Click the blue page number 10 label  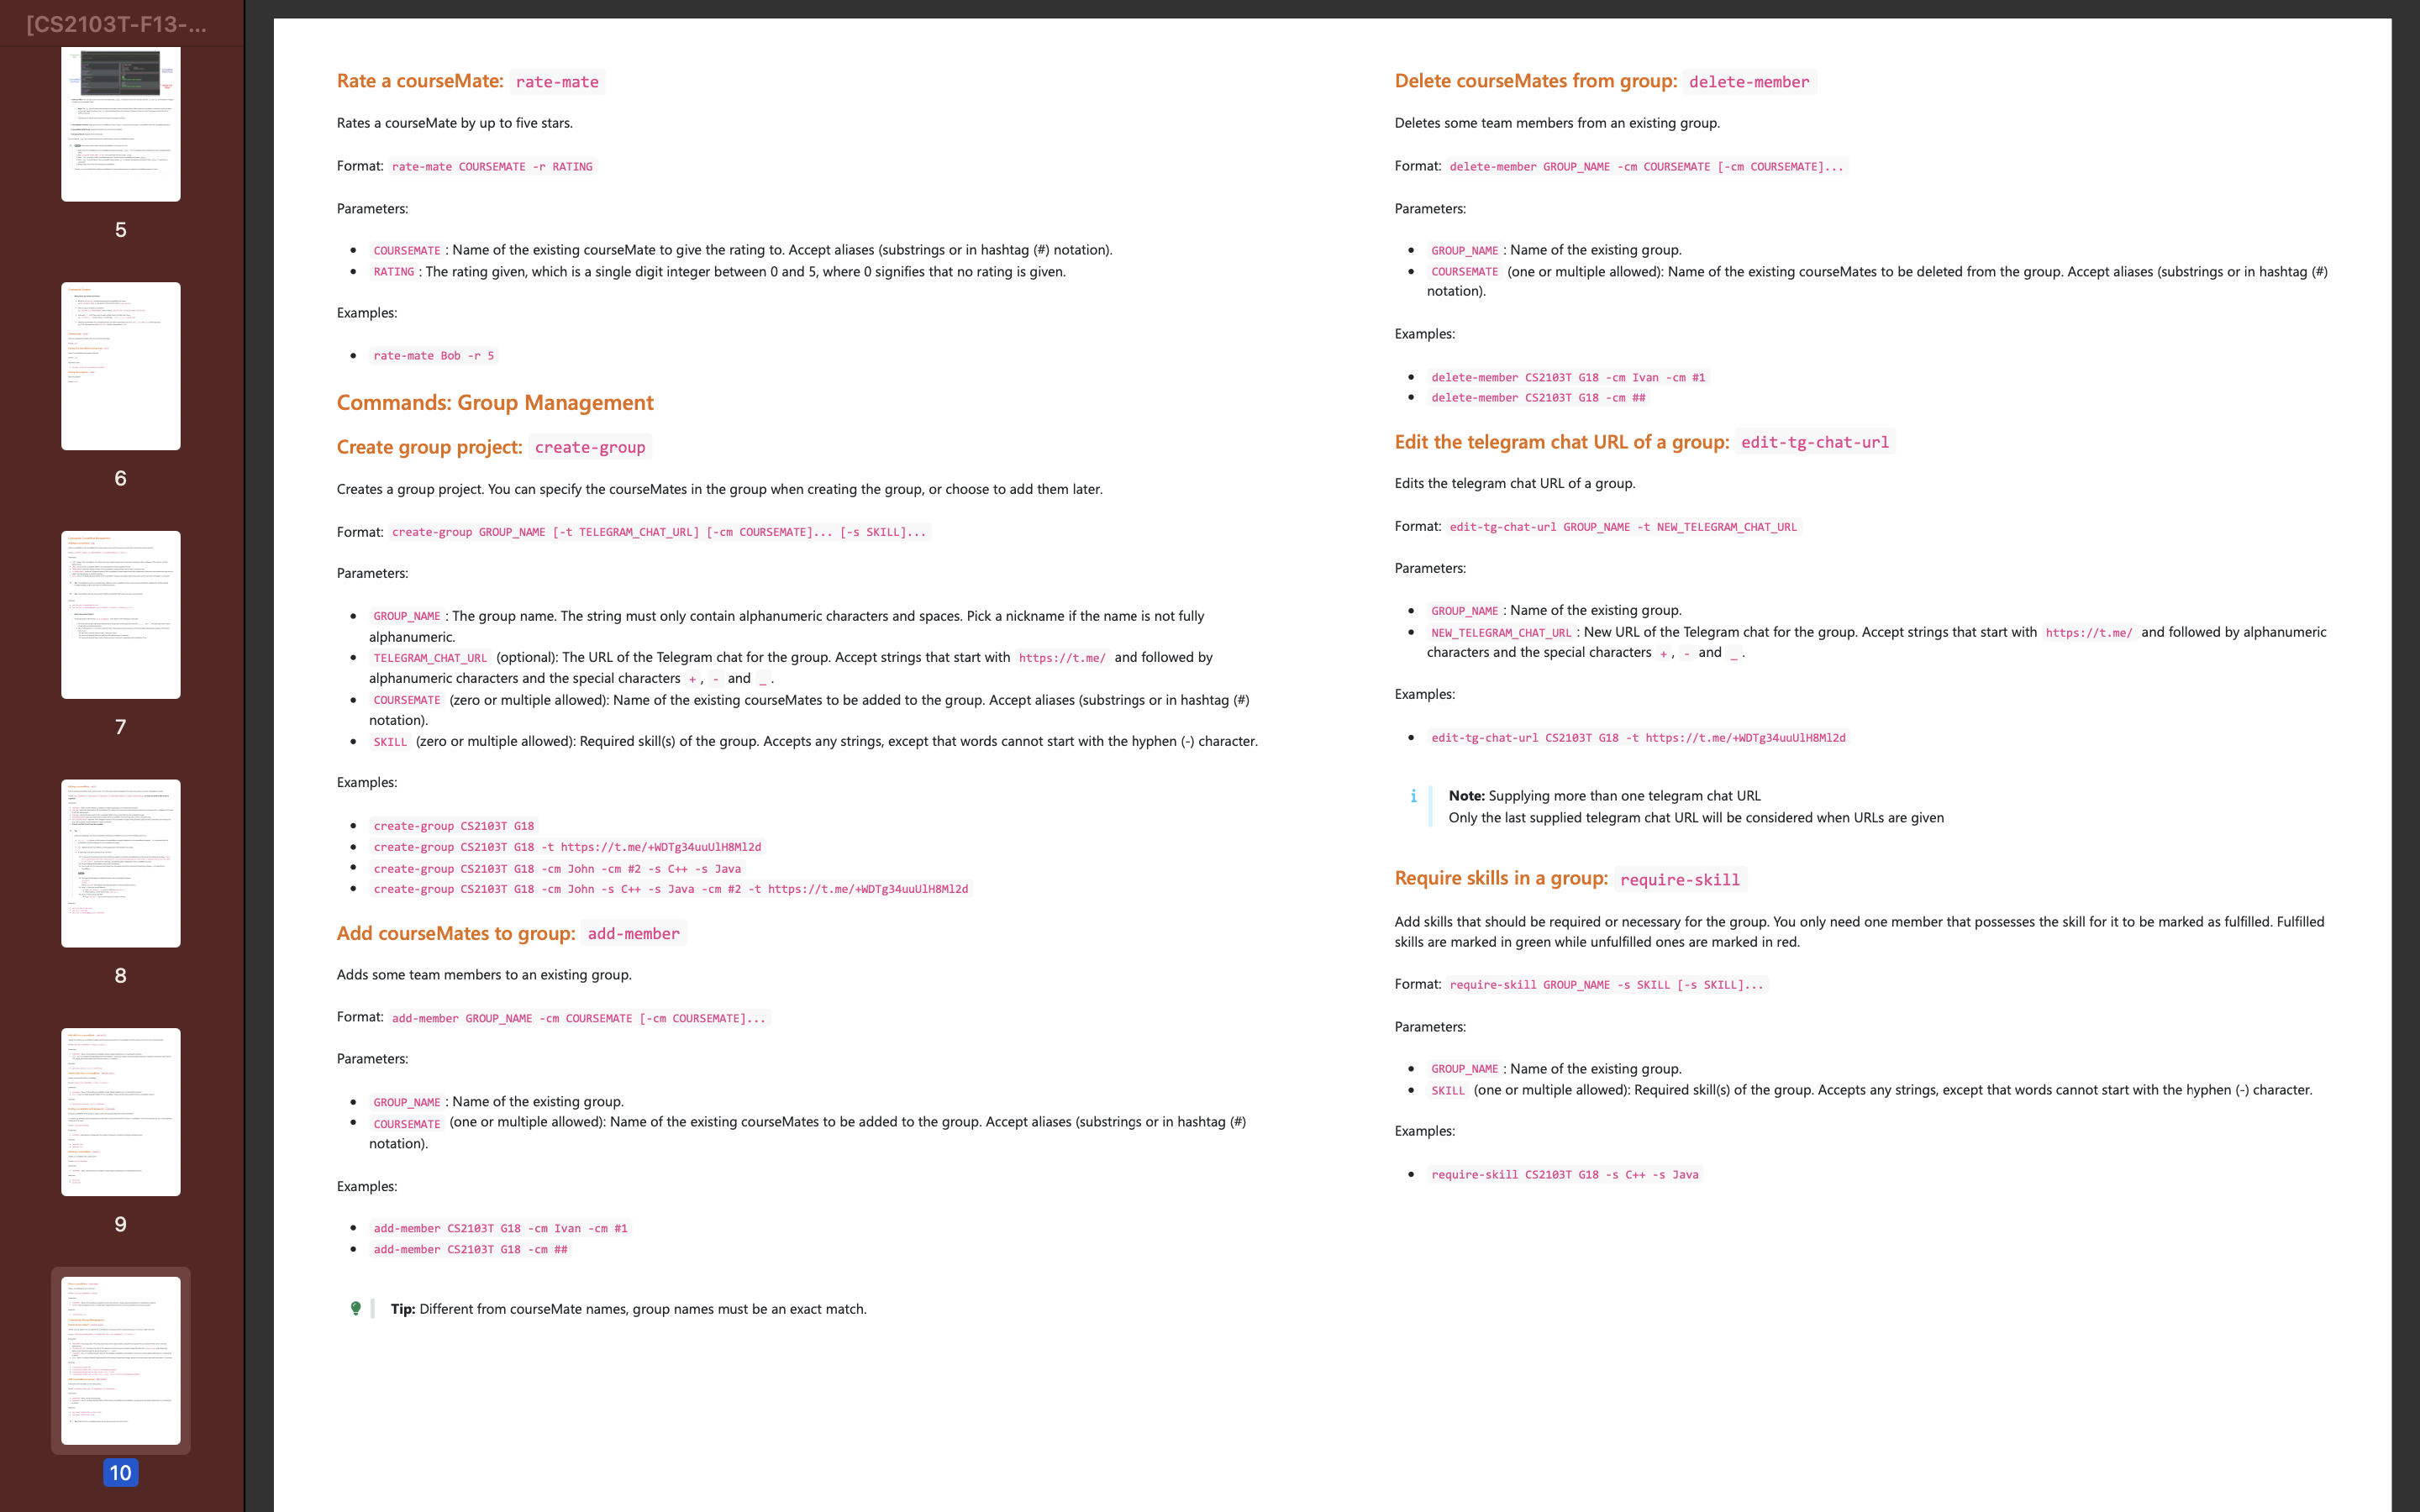click(120, 1472)
